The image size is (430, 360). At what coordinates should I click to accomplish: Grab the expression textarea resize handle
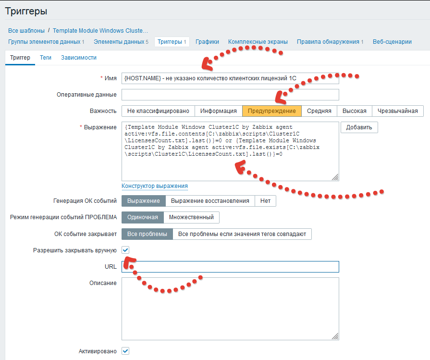335,177
